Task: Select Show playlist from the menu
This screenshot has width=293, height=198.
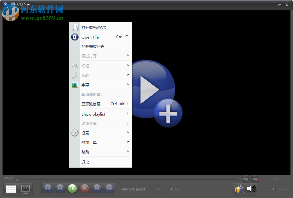Action: tap(93, 114)
